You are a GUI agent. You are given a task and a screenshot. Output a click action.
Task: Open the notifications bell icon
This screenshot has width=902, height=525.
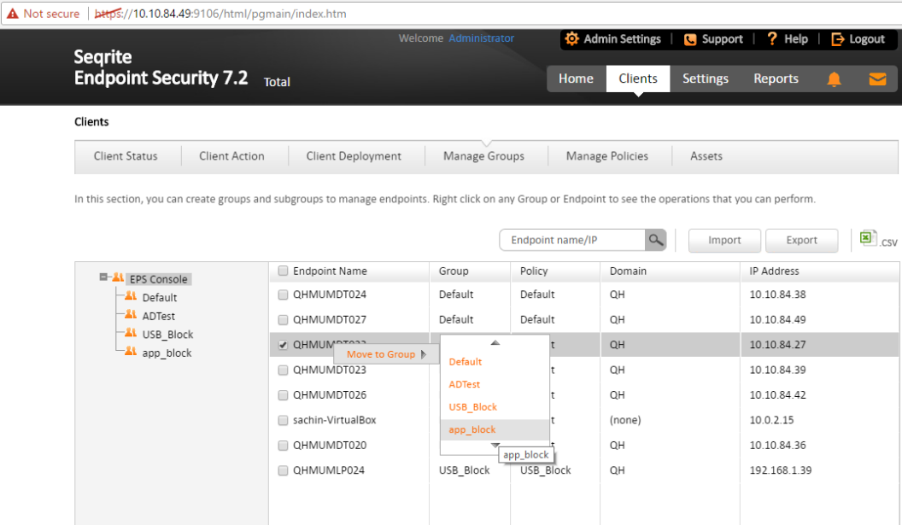coord(834,79)
